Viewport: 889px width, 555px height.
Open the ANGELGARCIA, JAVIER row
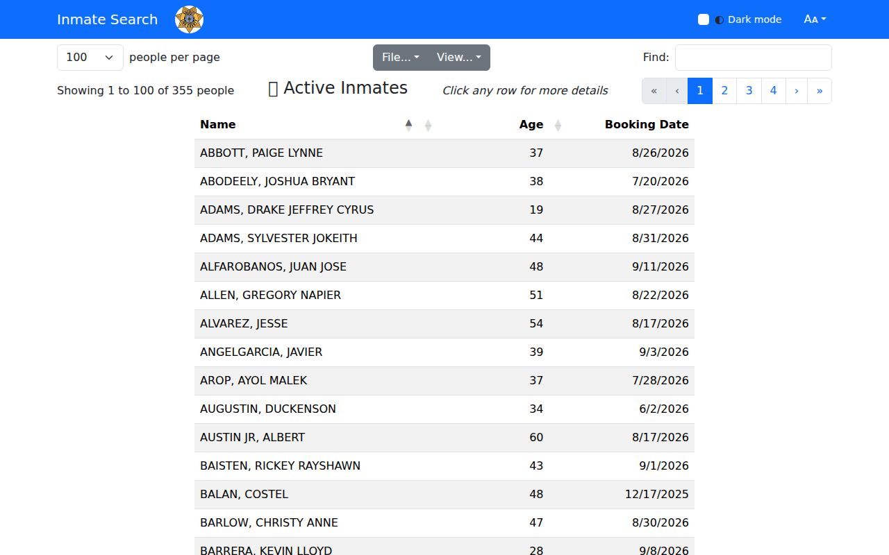(444, 352)
